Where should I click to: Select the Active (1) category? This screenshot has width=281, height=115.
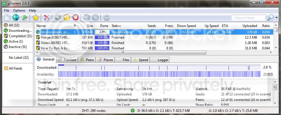[13, 41]
